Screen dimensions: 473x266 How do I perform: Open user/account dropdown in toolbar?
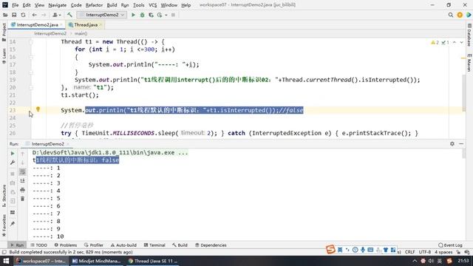click(x=57, y=15)
